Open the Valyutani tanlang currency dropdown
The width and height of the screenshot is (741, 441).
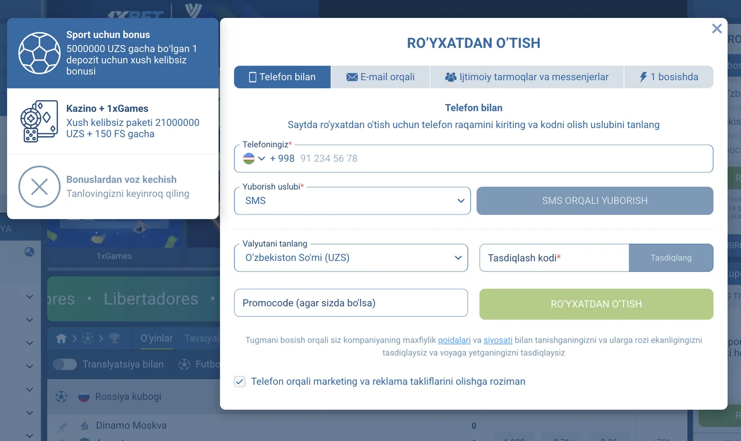[x=351, y=258]
